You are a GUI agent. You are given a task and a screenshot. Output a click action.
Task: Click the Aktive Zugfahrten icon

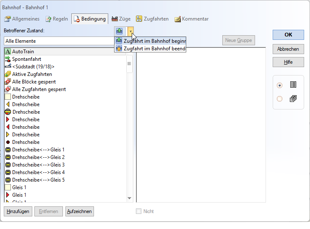tap(8, 74)
